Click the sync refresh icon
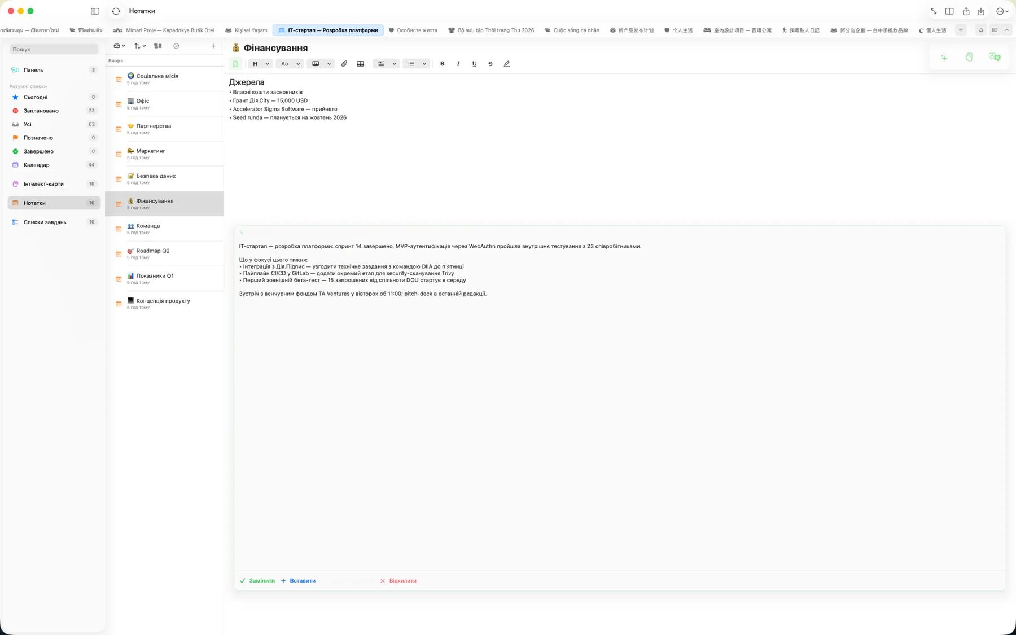 116,11
